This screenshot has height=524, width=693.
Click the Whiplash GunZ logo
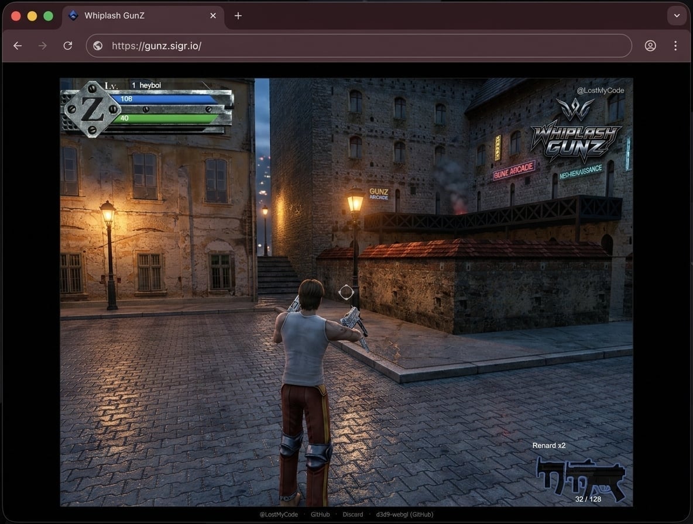point(576,131)
